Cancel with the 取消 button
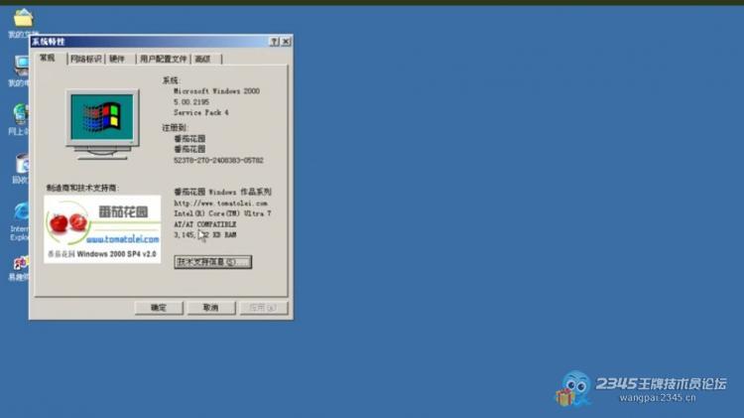 coord(211,308)
